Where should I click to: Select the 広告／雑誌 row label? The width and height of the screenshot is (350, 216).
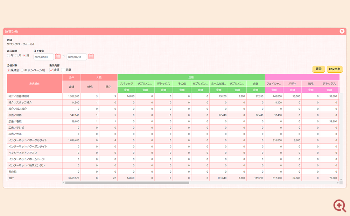click(x=15, y=115)
